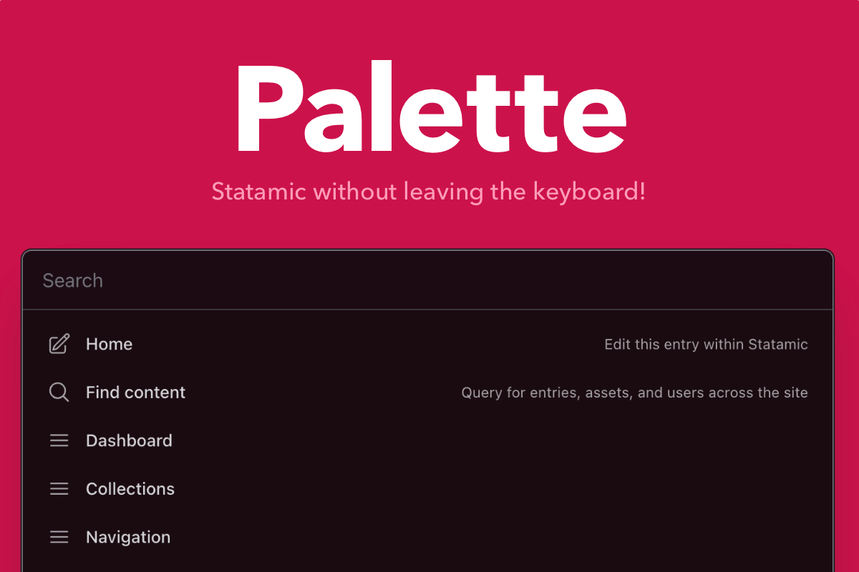Click 'Edit this entry within Statamic' text
Viewport: 859px width, 572px height.
(706, 344)
